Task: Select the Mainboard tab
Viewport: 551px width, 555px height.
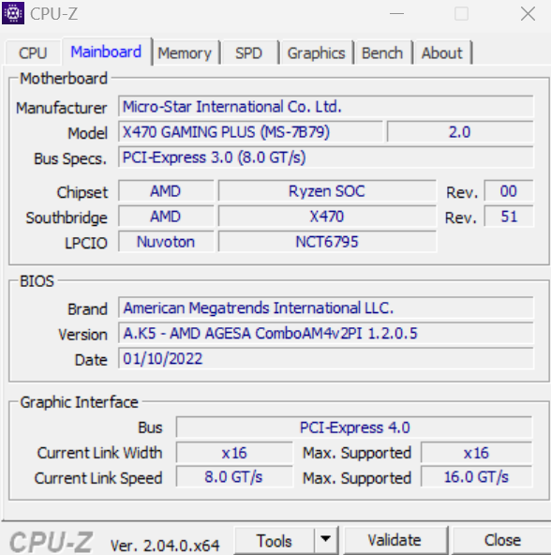Action: click(106, 52)
